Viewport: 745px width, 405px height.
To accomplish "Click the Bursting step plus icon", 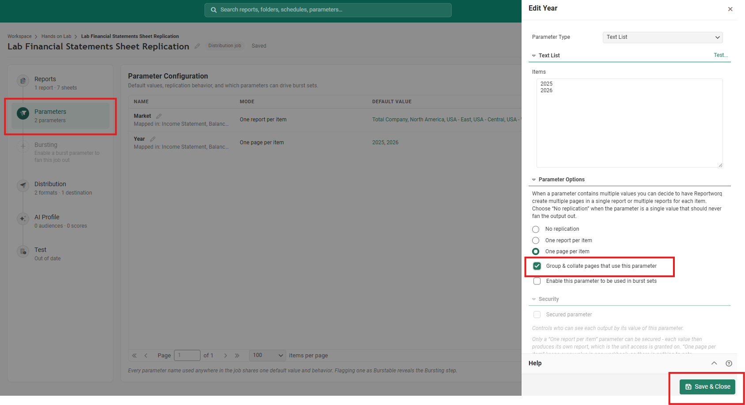I will coord(23,146).
